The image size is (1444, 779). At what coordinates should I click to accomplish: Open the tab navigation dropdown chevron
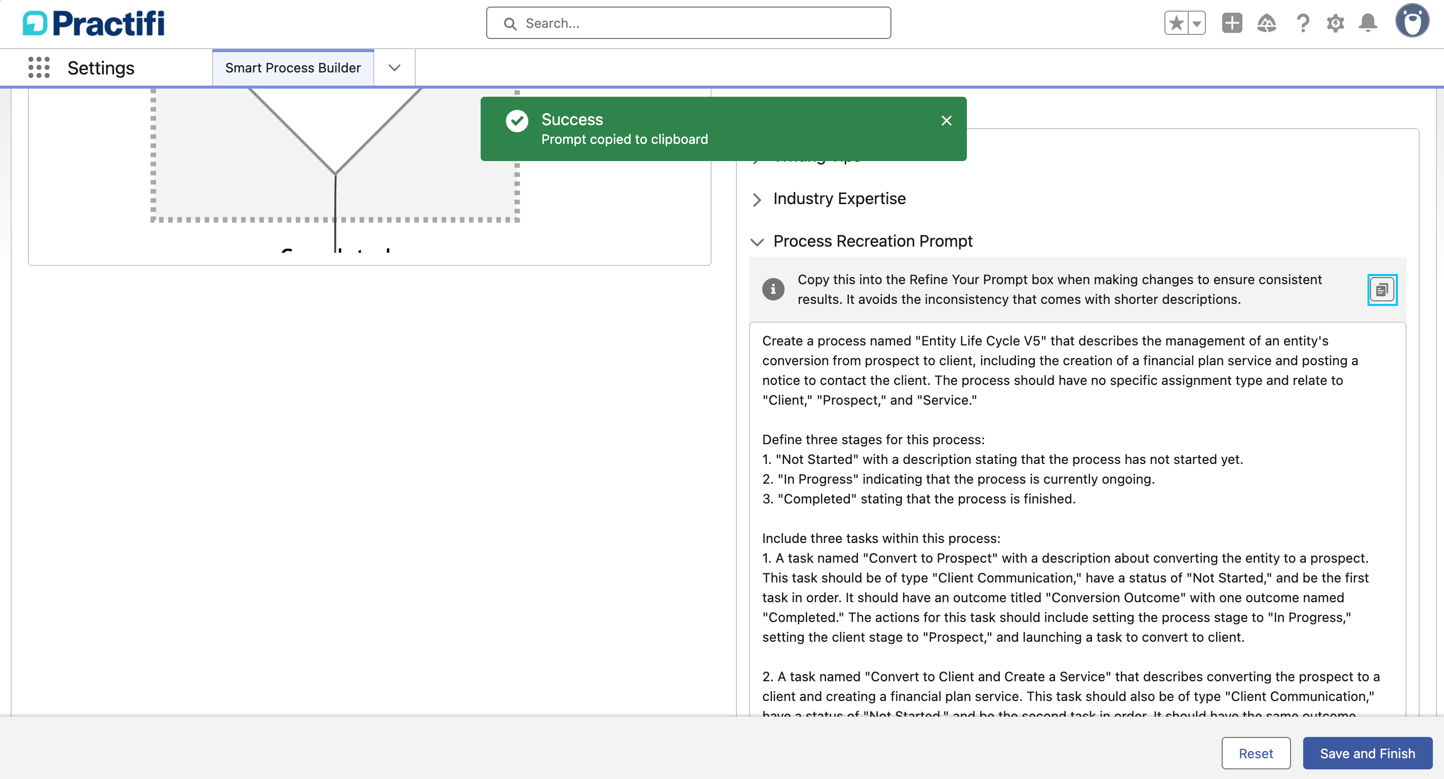395,68
